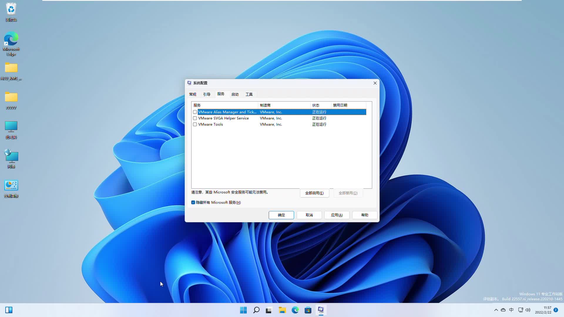Click 全部启用 button to enable all services

click(314, 193)
